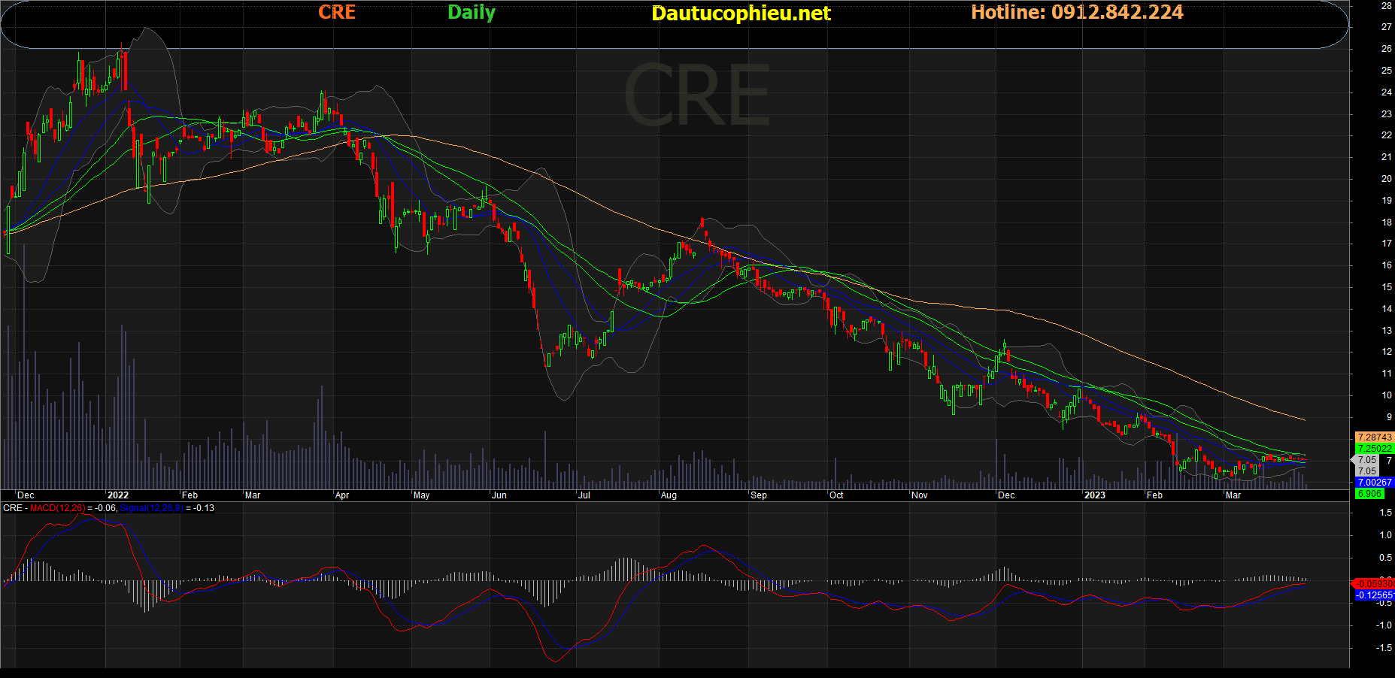
Task: Click the blue 7.00267 price tag
Action: coord(1374,483)
